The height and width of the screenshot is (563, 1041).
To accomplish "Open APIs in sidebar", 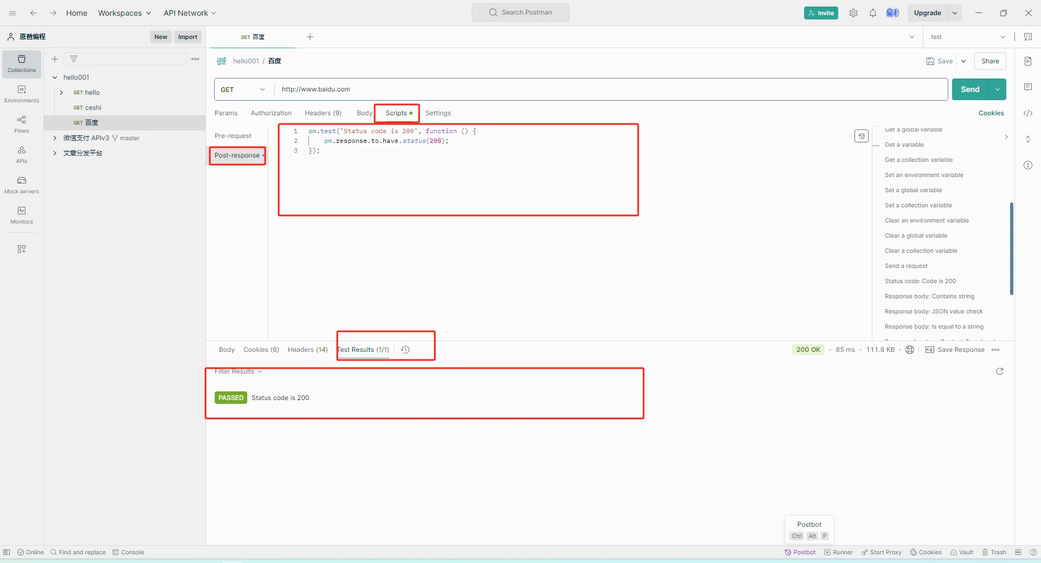I will [22, 155].
